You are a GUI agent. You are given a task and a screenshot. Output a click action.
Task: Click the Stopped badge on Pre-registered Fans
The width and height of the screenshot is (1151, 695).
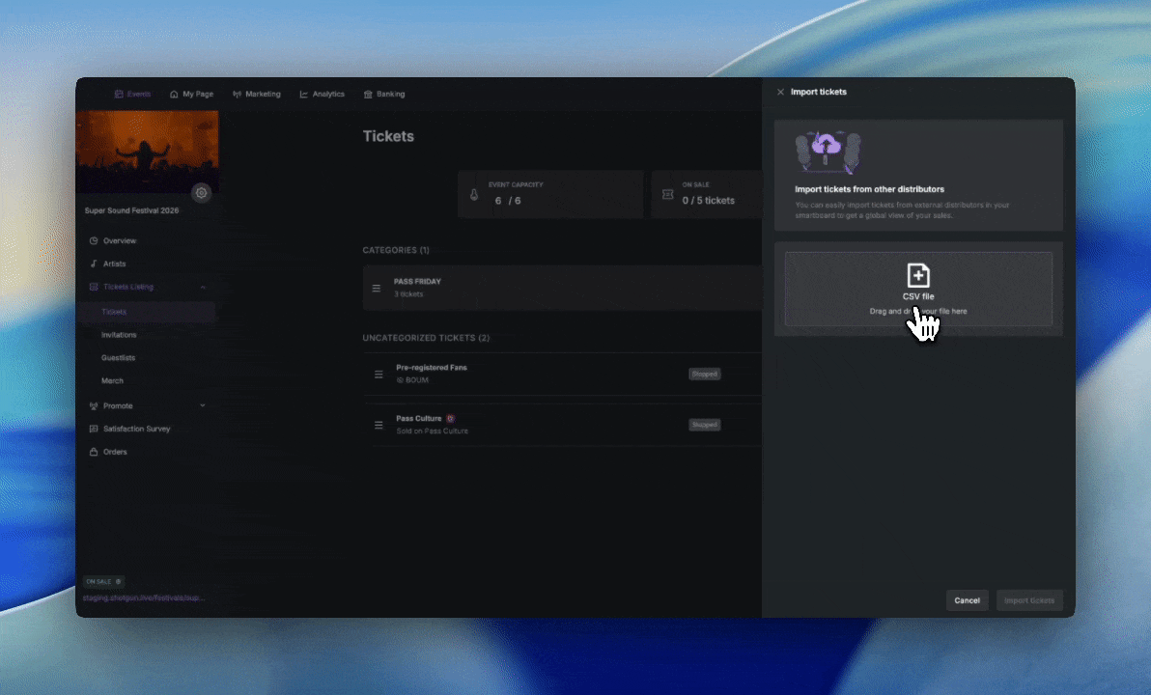[x=705, y=375]
